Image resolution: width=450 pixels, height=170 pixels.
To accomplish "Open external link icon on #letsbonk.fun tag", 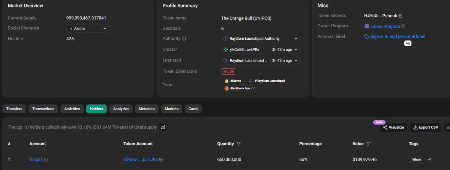I will click(x=253, y=89).
